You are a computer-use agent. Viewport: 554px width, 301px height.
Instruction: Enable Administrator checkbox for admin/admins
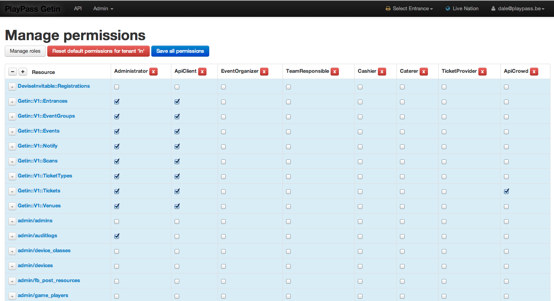point(117,222)
